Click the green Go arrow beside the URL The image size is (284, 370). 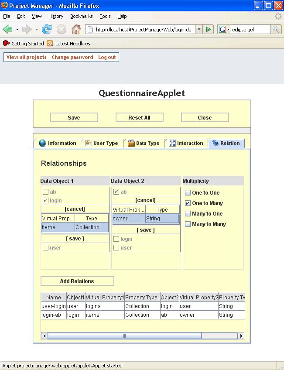pyautogui.click(x=208, y=30)
